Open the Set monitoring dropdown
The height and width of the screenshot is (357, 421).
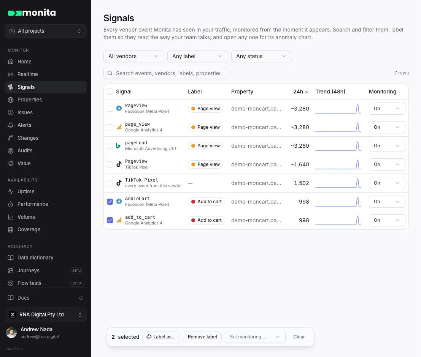tap(255, 336)
